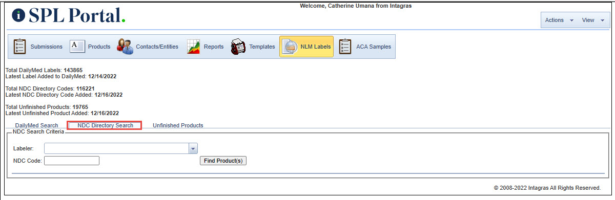Click Latest Unfinished Product Added date 12/16/2022

click(105, 113)
